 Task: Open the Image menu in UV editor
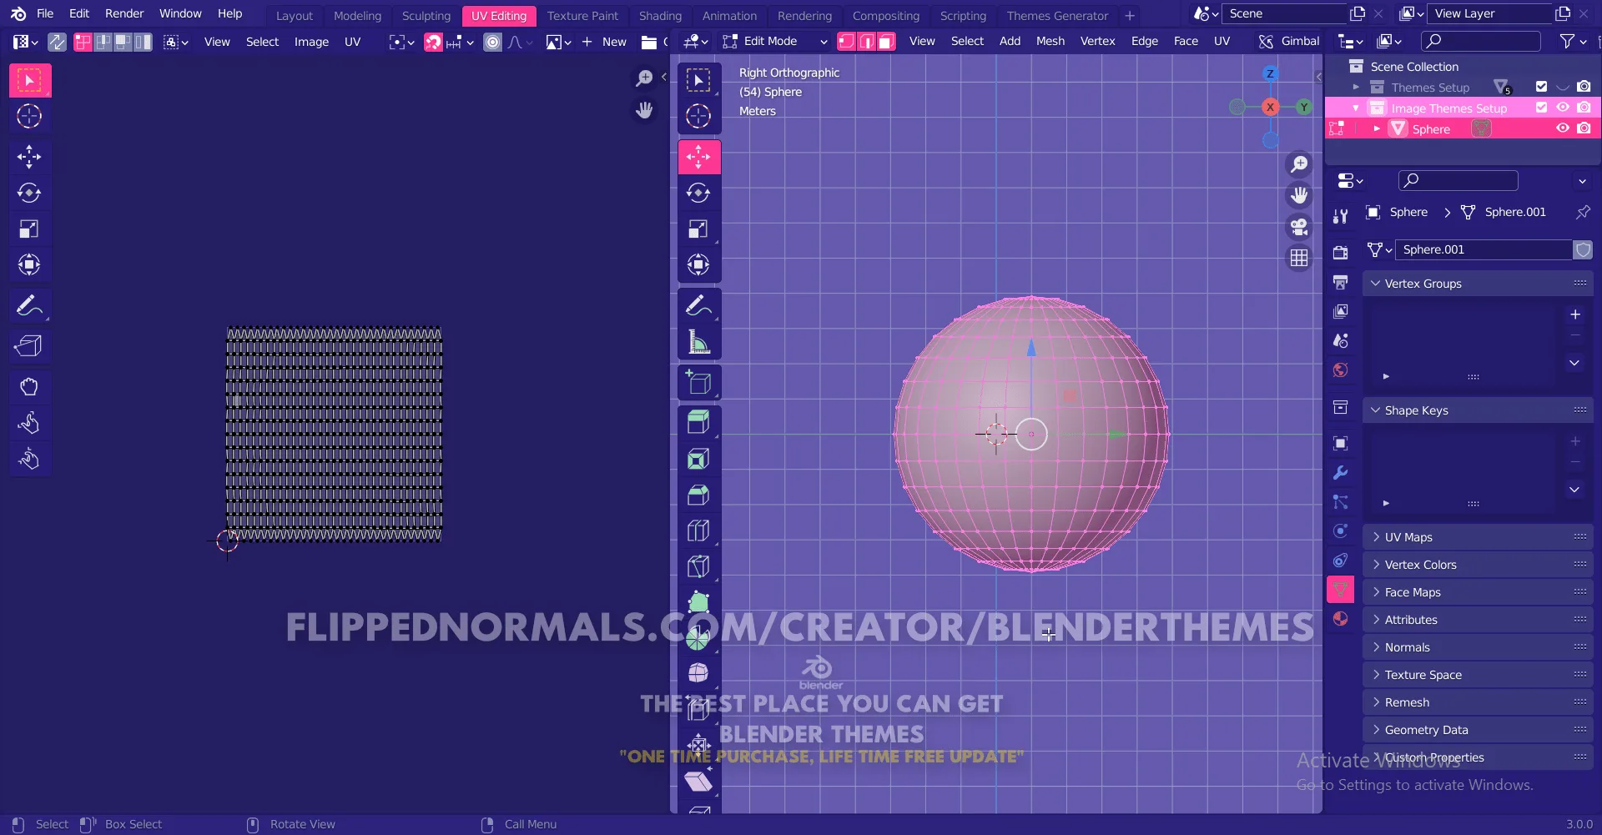[x=311, y=42]
